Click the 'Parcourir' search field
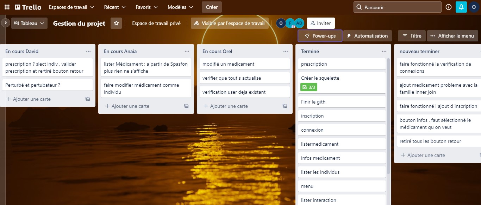Viewport: 481px width, 205px height. click(x=397, y=7)
